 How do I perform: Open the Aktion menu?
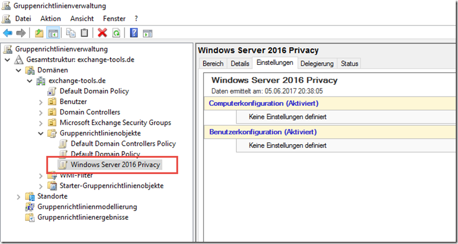point(51,18)
